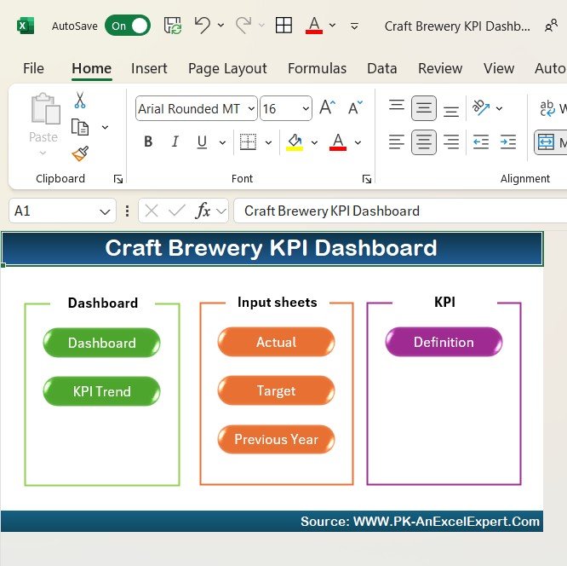Open quick access font color dropdown arrow
The image size is (567, 566).
(332, 26)
